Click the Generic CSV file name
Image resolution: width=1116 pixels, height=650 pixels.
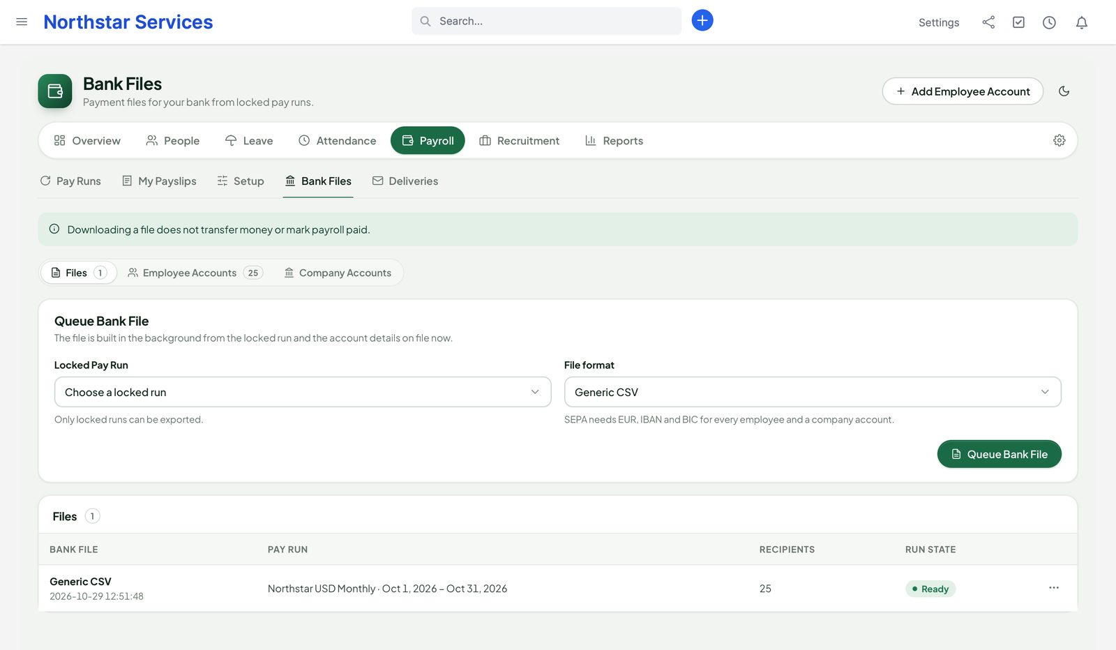(x=80, y=581)
